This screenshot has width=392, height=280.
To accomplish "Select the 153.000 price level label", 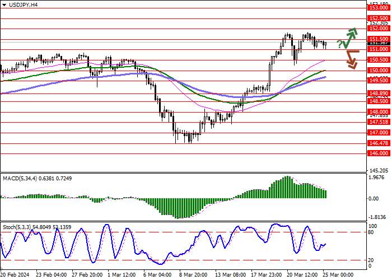I will click(x=379, y=8).
